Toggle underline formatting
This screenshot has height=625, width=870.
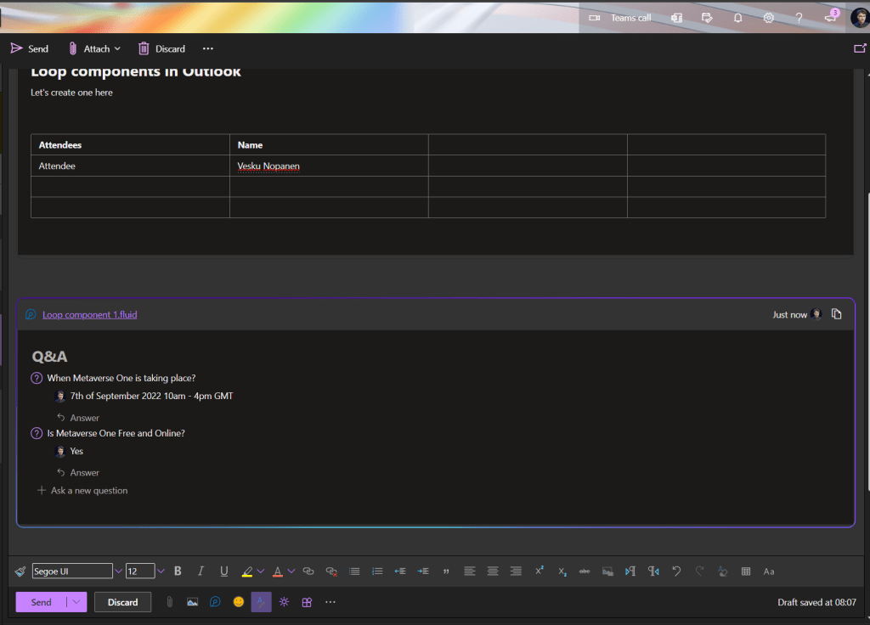pos(224,572)
